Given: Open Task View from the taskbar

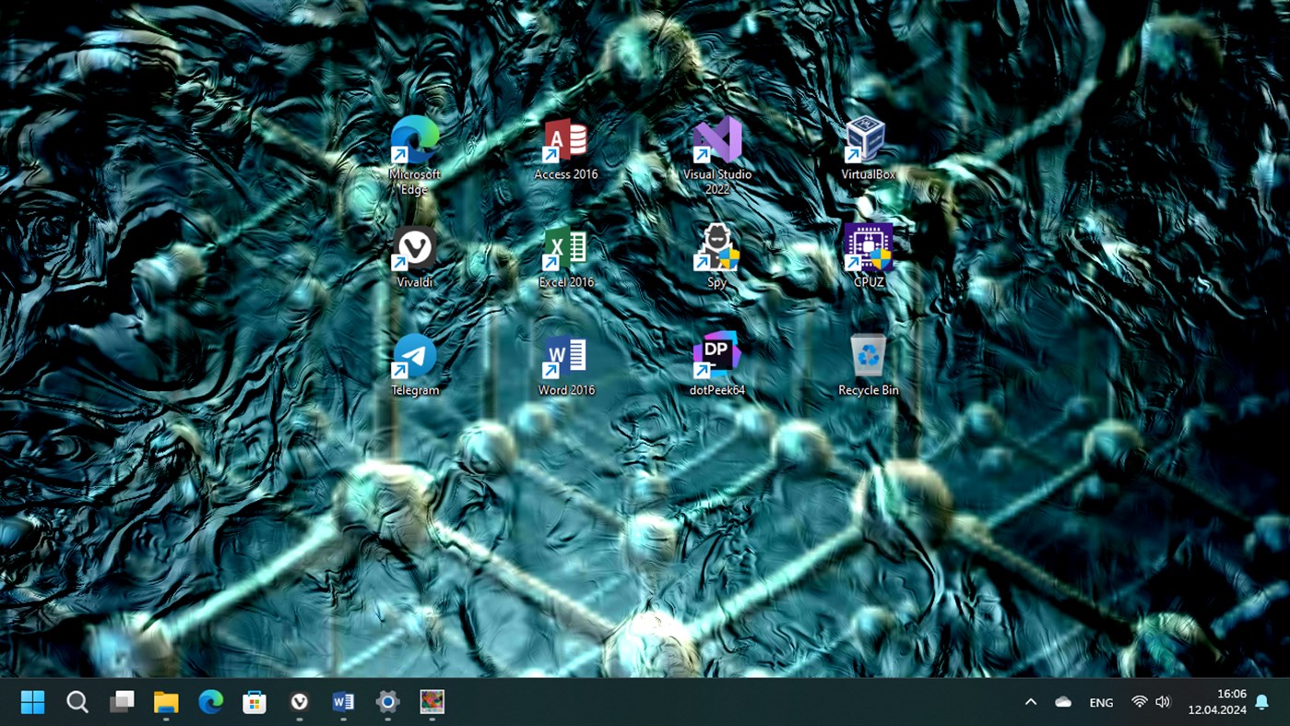Looking at the screenshot, I should coord(121,702).
